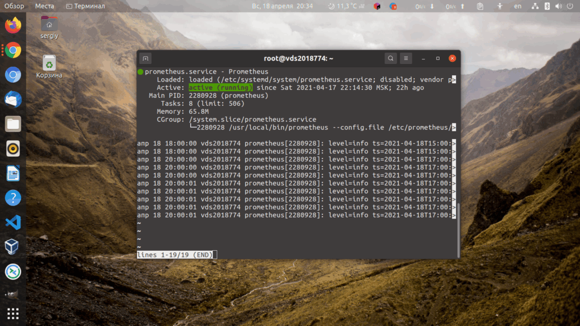
Task: Open the terminal hamburger menu
Action: coord(406,58)
